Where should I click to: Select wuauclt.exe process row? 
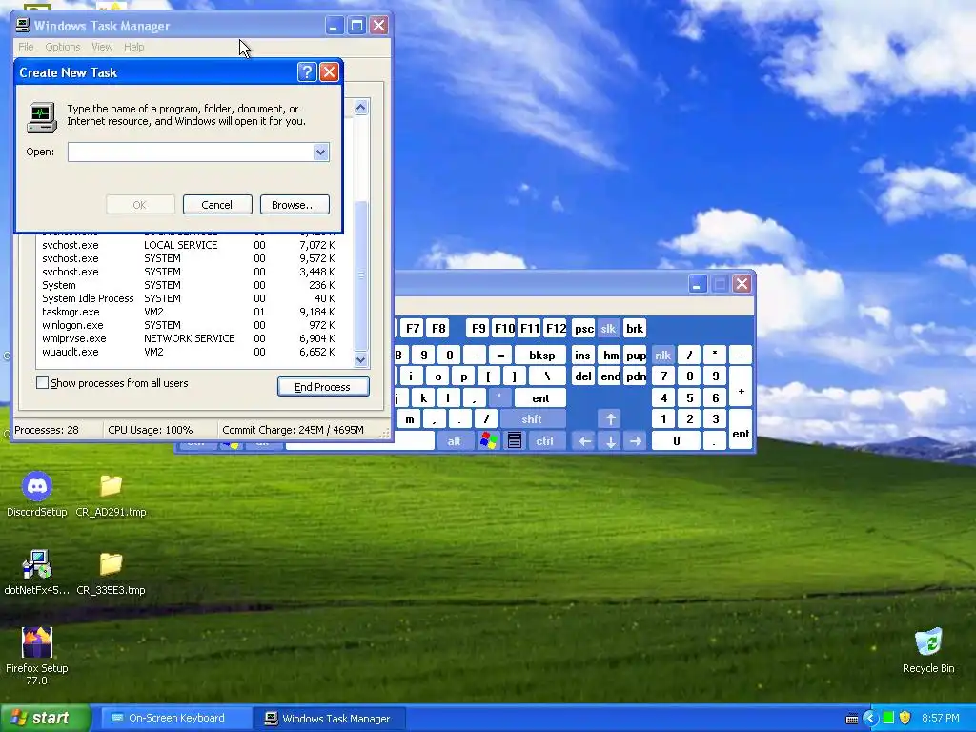click(x=189, y=352)
